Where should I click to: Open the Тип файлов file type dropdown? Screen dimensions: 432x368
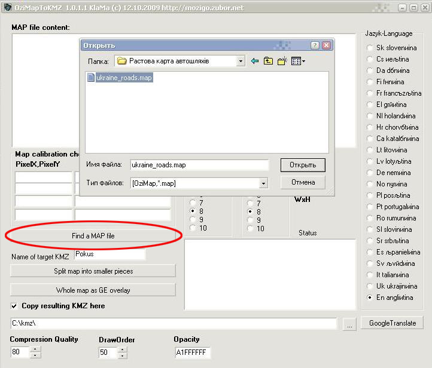263,183
